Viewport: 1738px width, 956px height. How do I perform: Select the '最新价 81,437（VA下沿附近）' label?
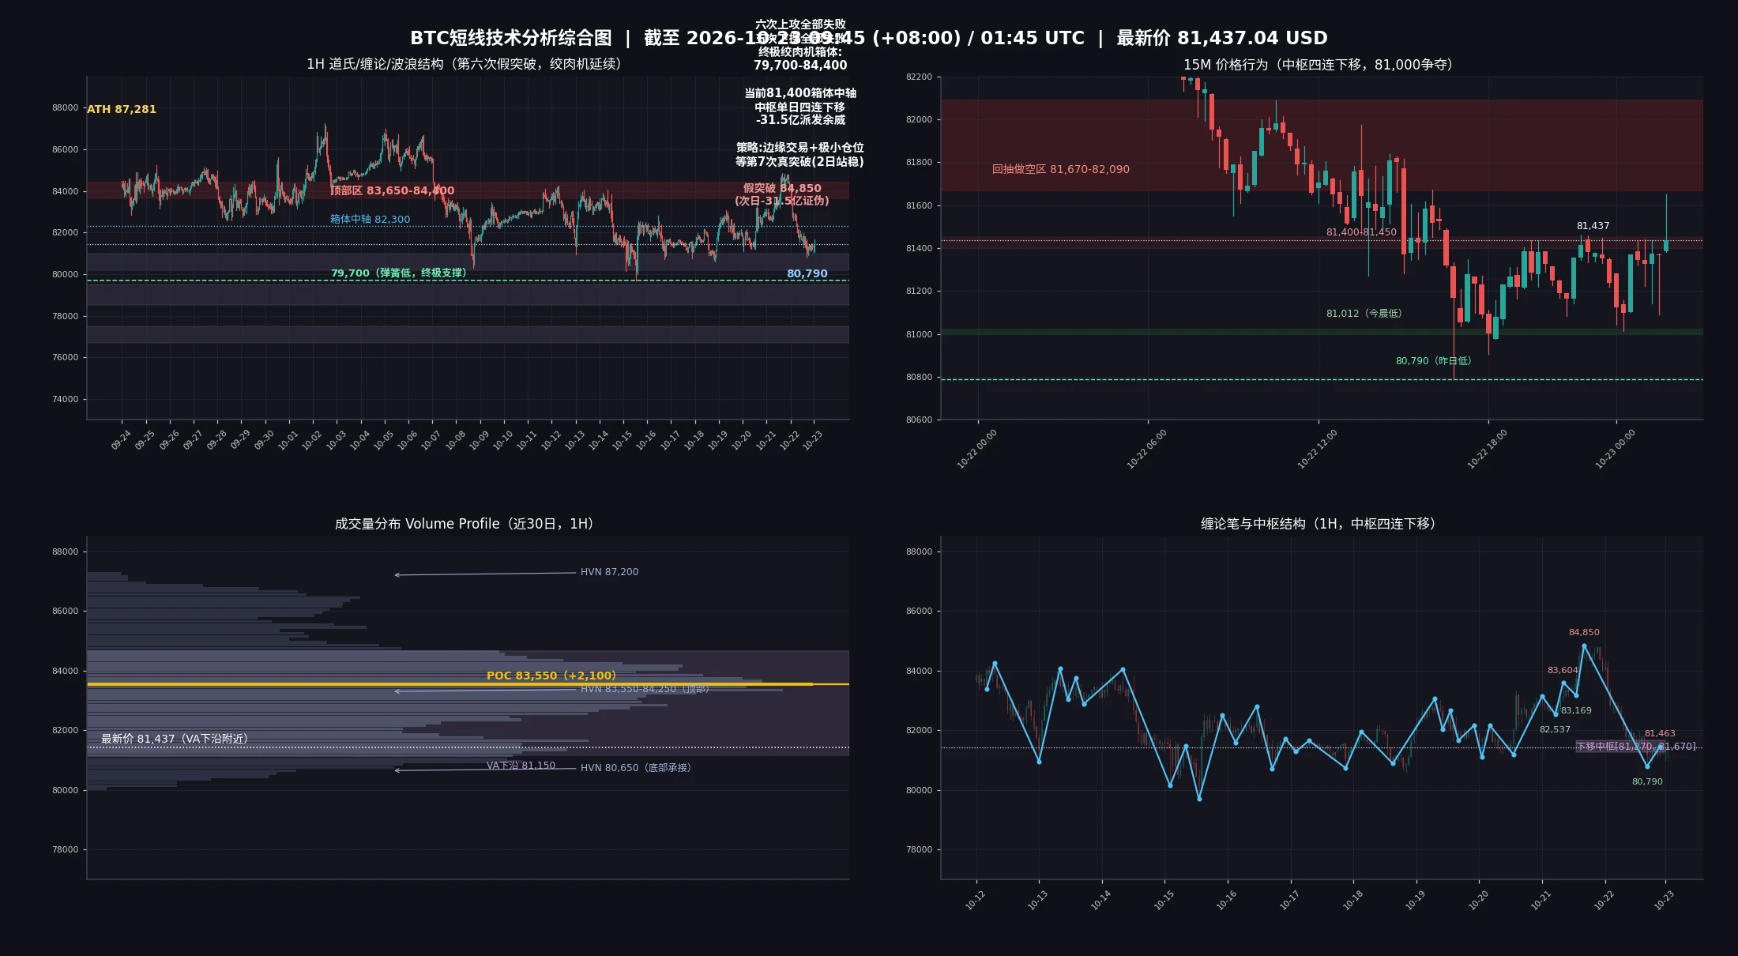175,739
